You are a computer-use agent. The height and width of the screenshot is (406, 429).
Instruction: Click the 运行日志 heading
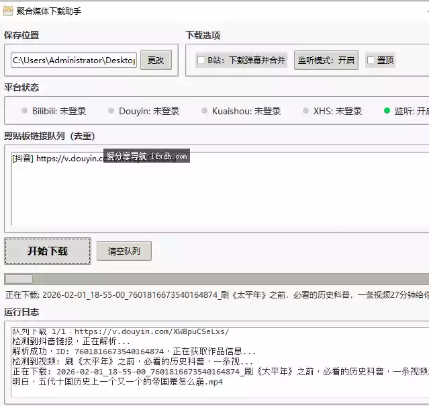21,312
